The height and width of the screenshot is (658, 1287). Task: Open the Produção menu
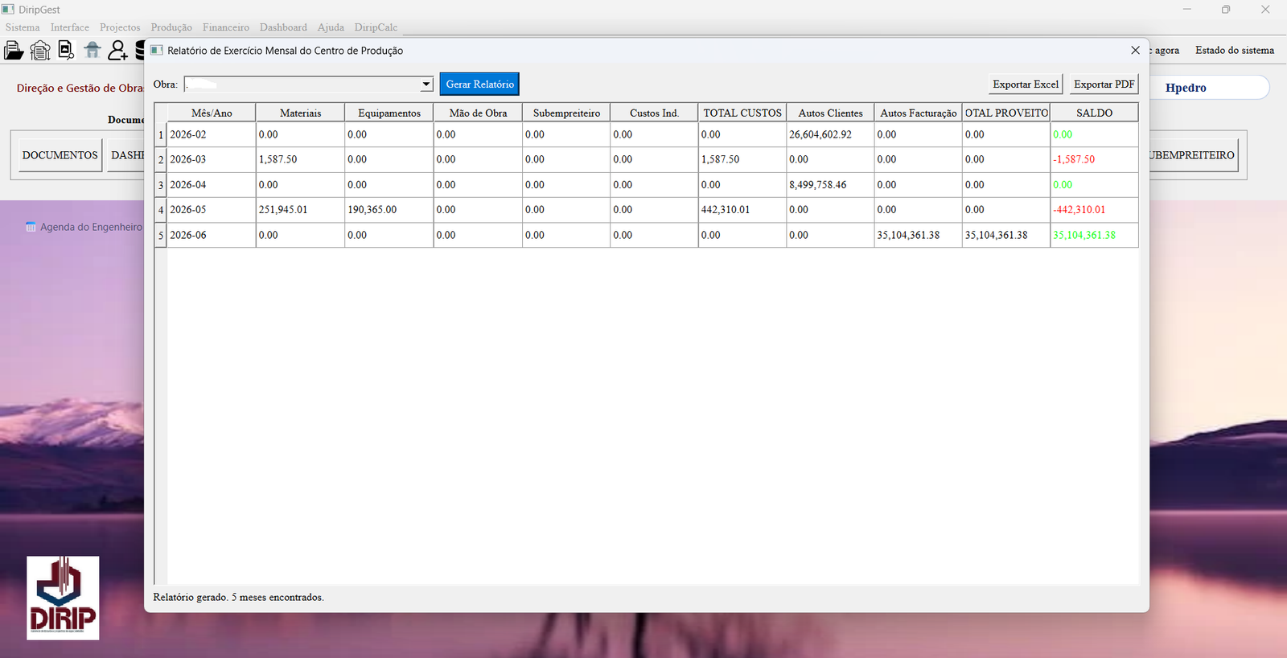[x=171, y=27]
